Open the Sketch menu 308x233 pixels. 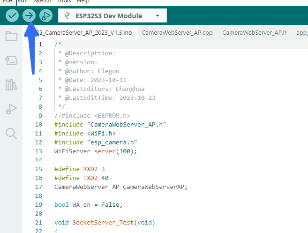click(43, 1)
